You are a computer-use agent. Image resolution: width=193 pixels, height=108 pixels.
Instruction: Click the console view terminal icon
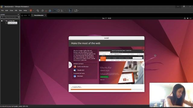point(71,11)
